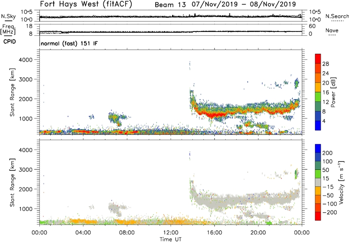Click the 'Beam 13' label

coord(170,4)
